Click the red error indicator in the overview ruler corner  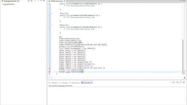pos(184,78)
